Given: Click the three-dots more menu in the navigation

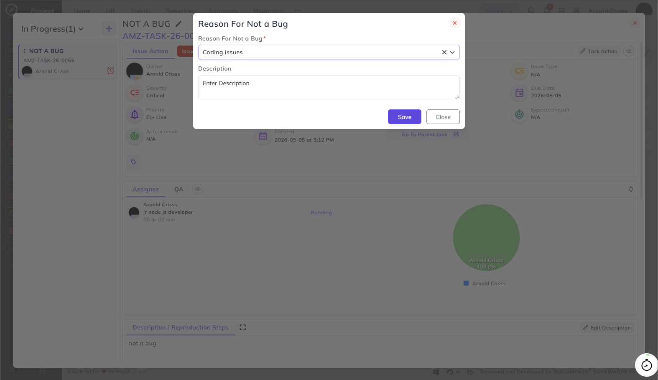Looking at the screenshot, I should pyautogui.click(x=298, y=11).
